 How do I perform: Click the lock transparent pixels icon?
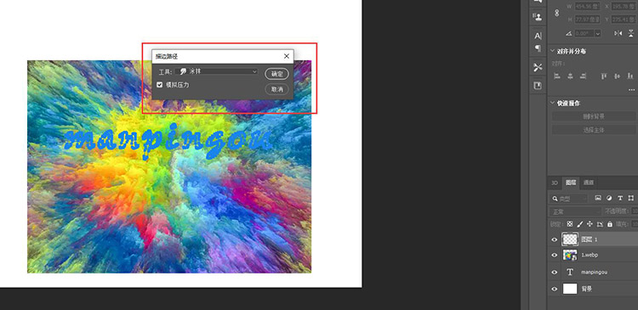pyautogui.click(x=570, y=224)
